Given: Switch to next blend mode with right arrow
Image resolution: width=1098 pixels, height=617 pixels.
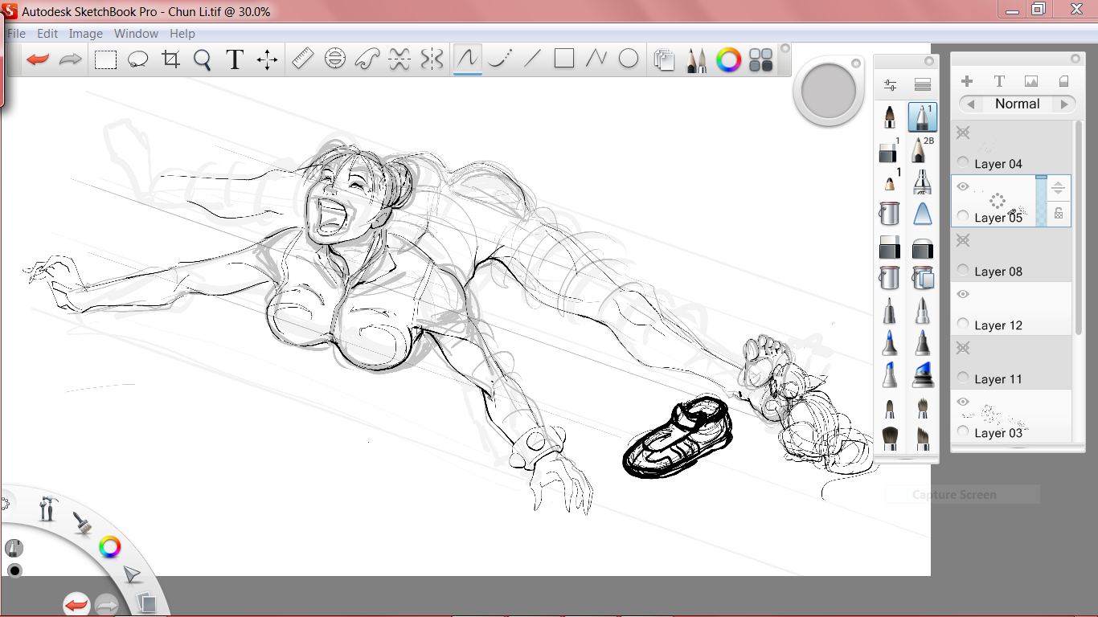Looking at the screenshot, I should (x=1064, y=104).
